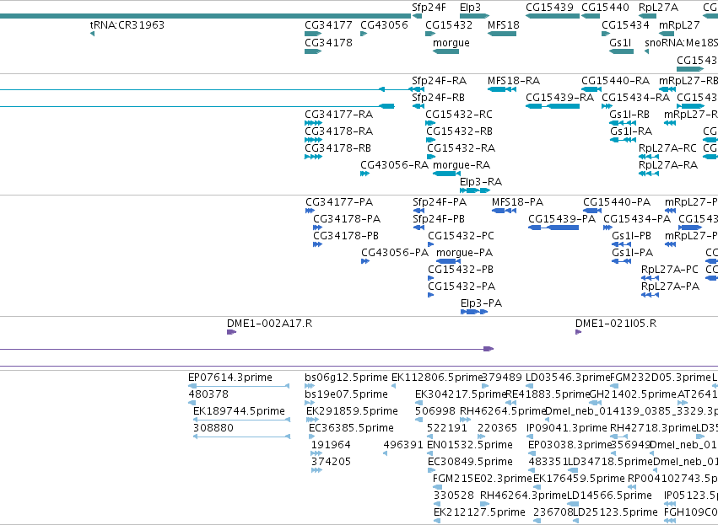The image size is (718, 525).
Task: Select the CG34178-RB transcript label
Action: pos(337,148)
